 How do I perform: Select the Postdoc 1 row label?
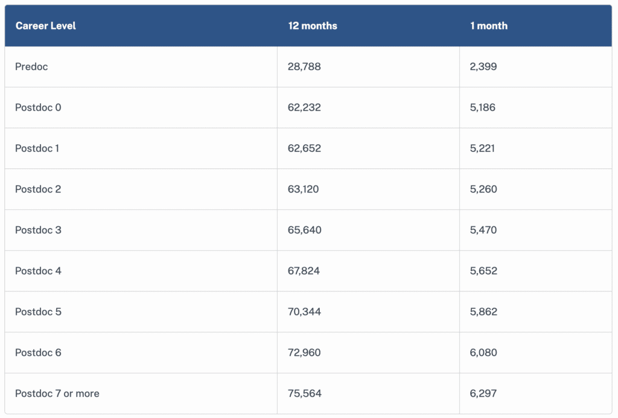tap(37, 148)
